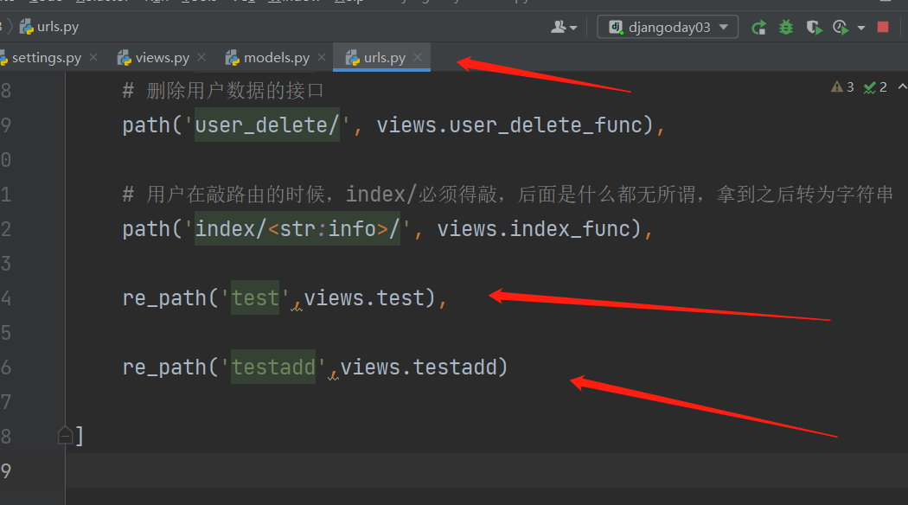Click views.testadd in the code
The image size is (908, 505).
click(x=418, y=367)
